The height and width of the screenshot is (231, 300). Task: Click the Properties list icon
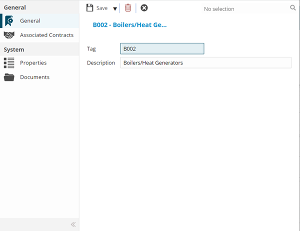click(9, 63)
